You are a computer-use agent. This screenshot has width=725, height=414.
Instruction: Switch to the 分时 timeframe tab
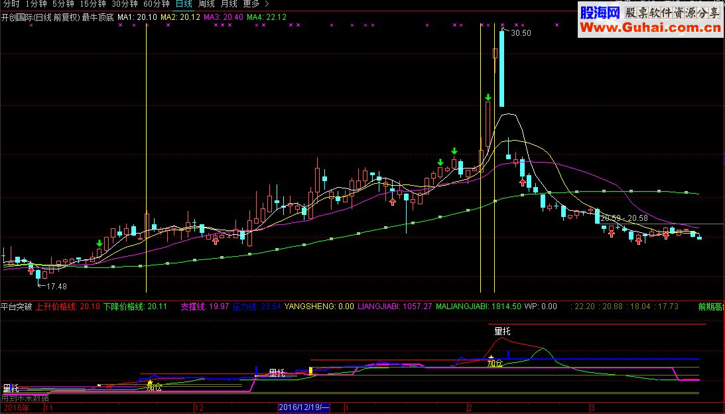click(x=11, y=4)
